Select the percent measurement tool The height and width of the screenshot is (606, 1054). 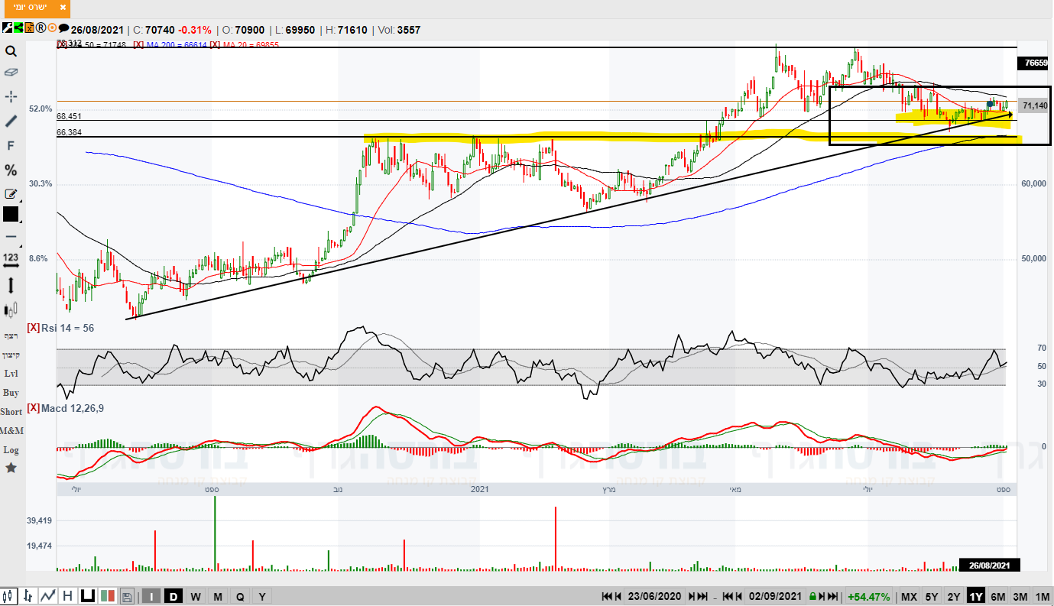coord(11,170)
